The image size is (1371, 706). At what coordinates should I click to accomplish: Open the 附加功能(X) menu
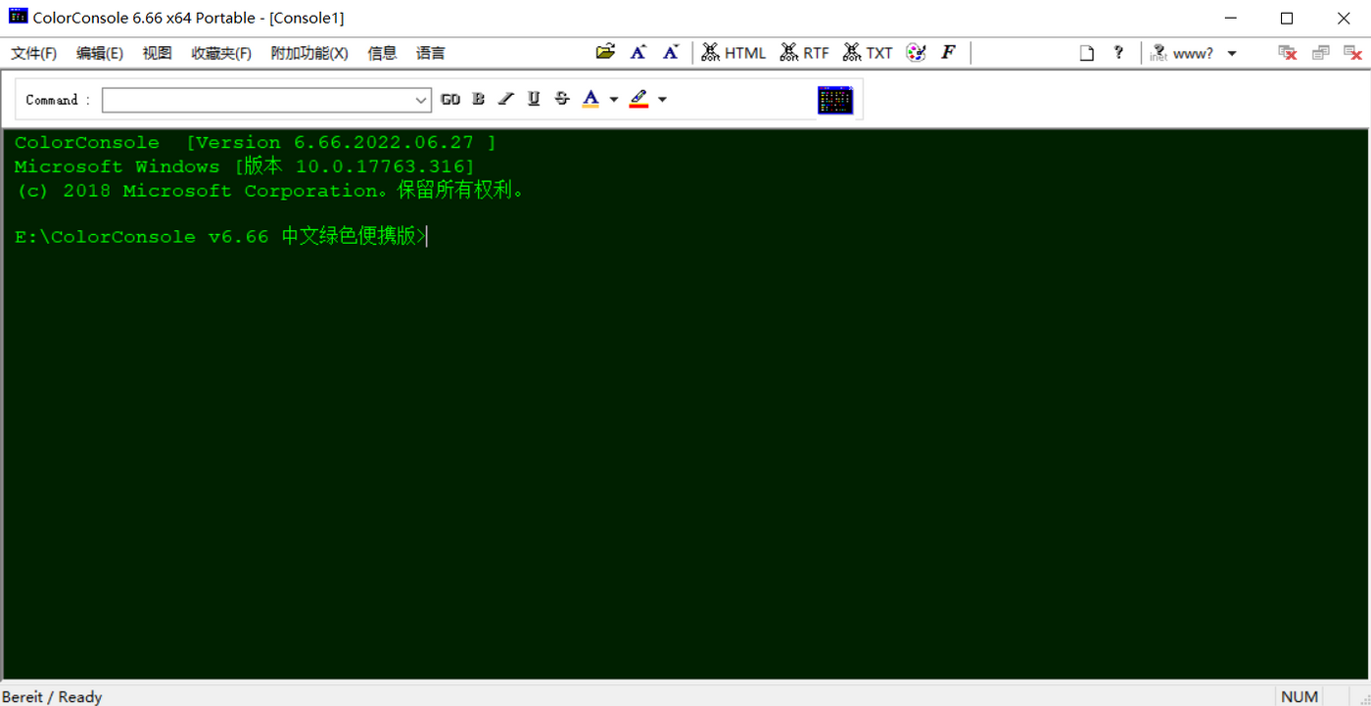pyautogui.click(x=309, y=53)
